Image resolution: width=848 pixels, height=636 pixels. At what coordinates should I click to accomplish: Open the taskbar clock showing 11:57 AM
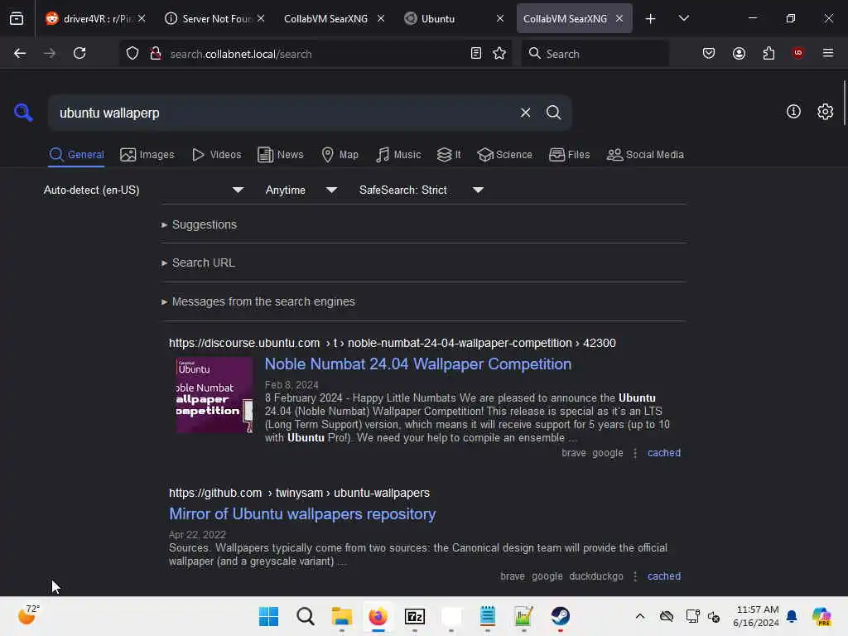point(756,616)
